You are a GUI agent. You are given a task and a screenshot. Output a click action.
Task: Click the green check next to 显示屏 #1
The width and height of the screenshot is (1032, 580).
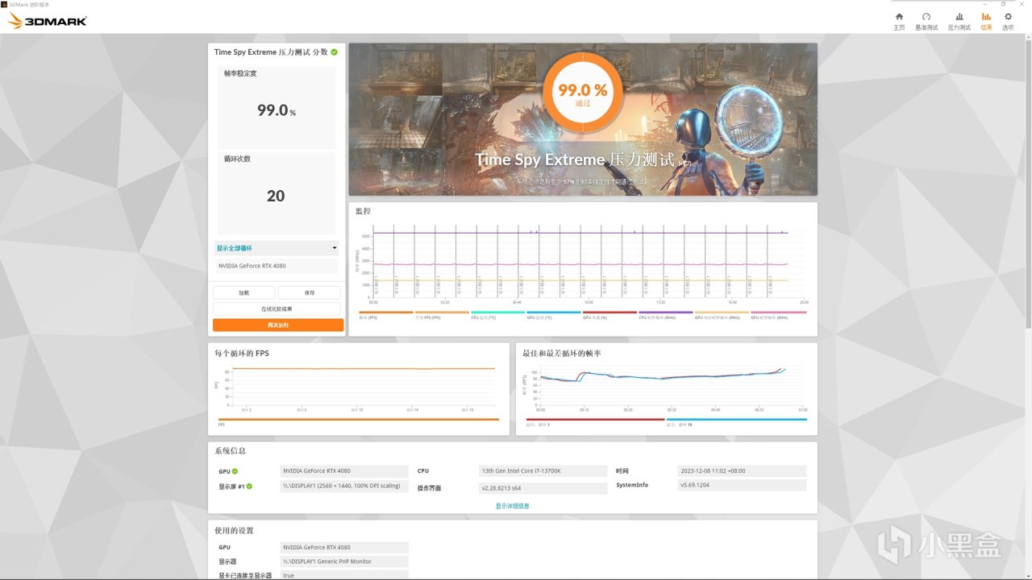point(249,486)
